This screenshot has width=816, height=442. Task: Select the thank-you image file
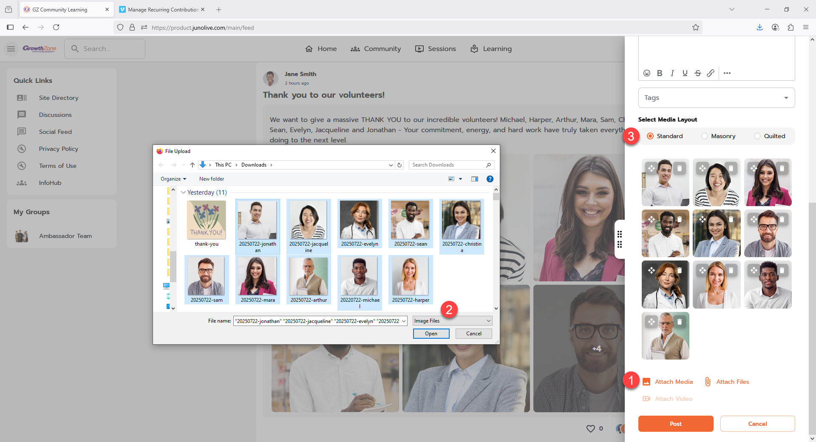(x=207, y=224)
